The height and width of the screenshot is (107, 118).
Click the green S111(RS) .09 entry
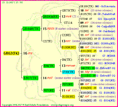click(88, 76)
